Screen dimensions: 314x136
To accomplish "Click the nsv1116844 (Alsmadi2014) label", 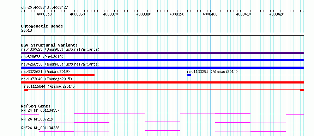I will pos(49,86).
